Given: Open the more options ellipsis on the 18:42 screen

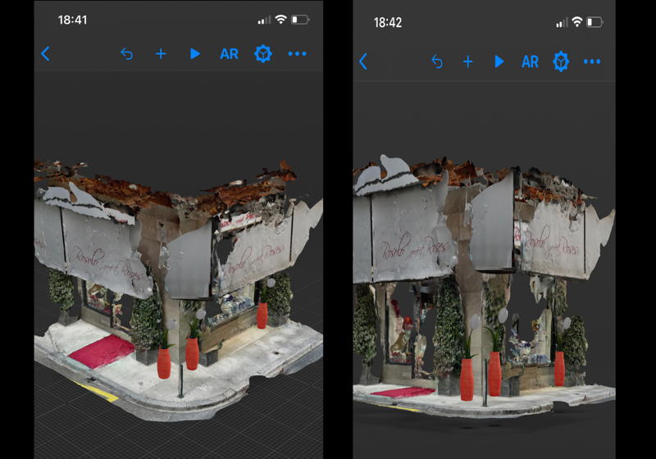Looking at the screenshot, I should (x=592, y=61).
